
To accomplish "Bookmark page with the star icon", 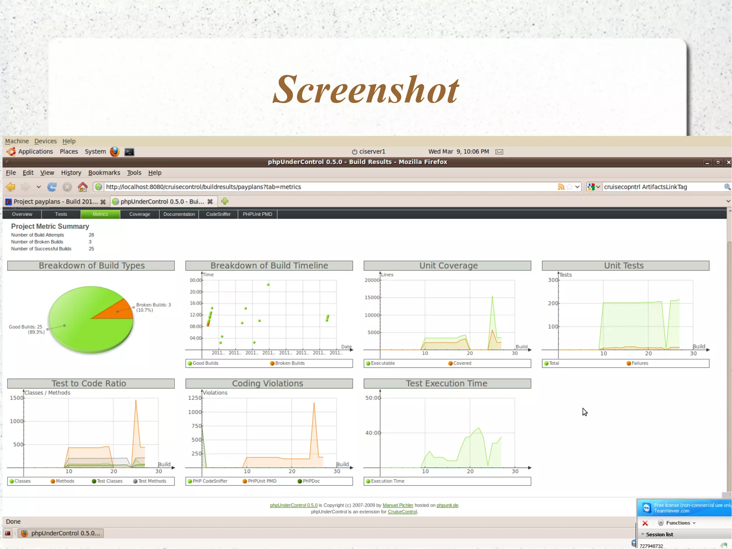I will (x=570, y=187).
